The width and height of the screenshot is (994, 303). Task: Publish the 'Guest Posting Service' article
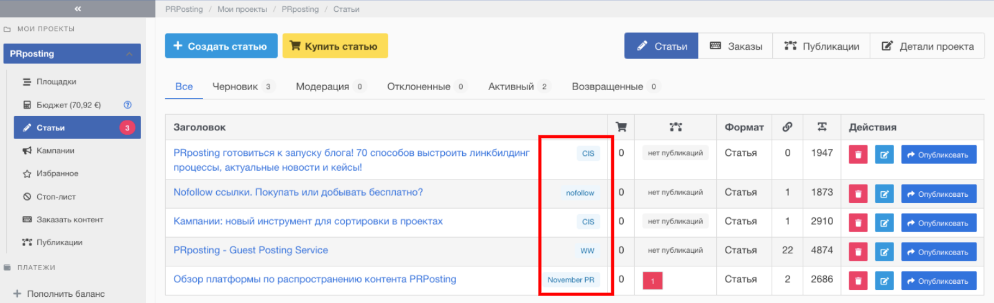tap(939, 252)
